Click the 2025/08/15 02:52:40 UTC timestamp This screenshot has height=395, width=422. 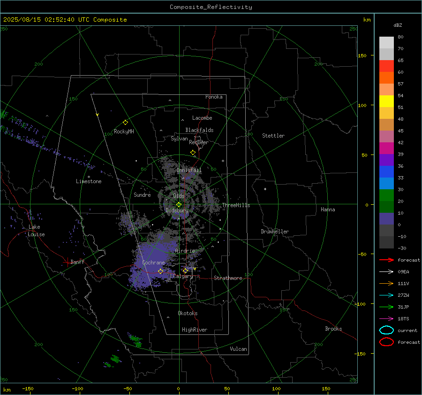pos(65,20)
